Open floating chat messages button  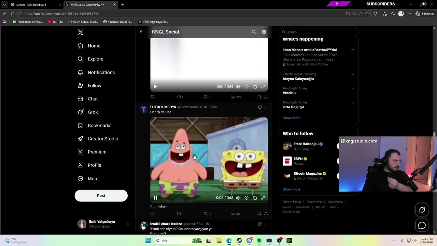[x=422, y=225]
